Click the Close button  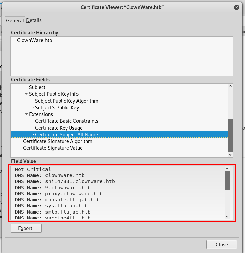[221, 245]
